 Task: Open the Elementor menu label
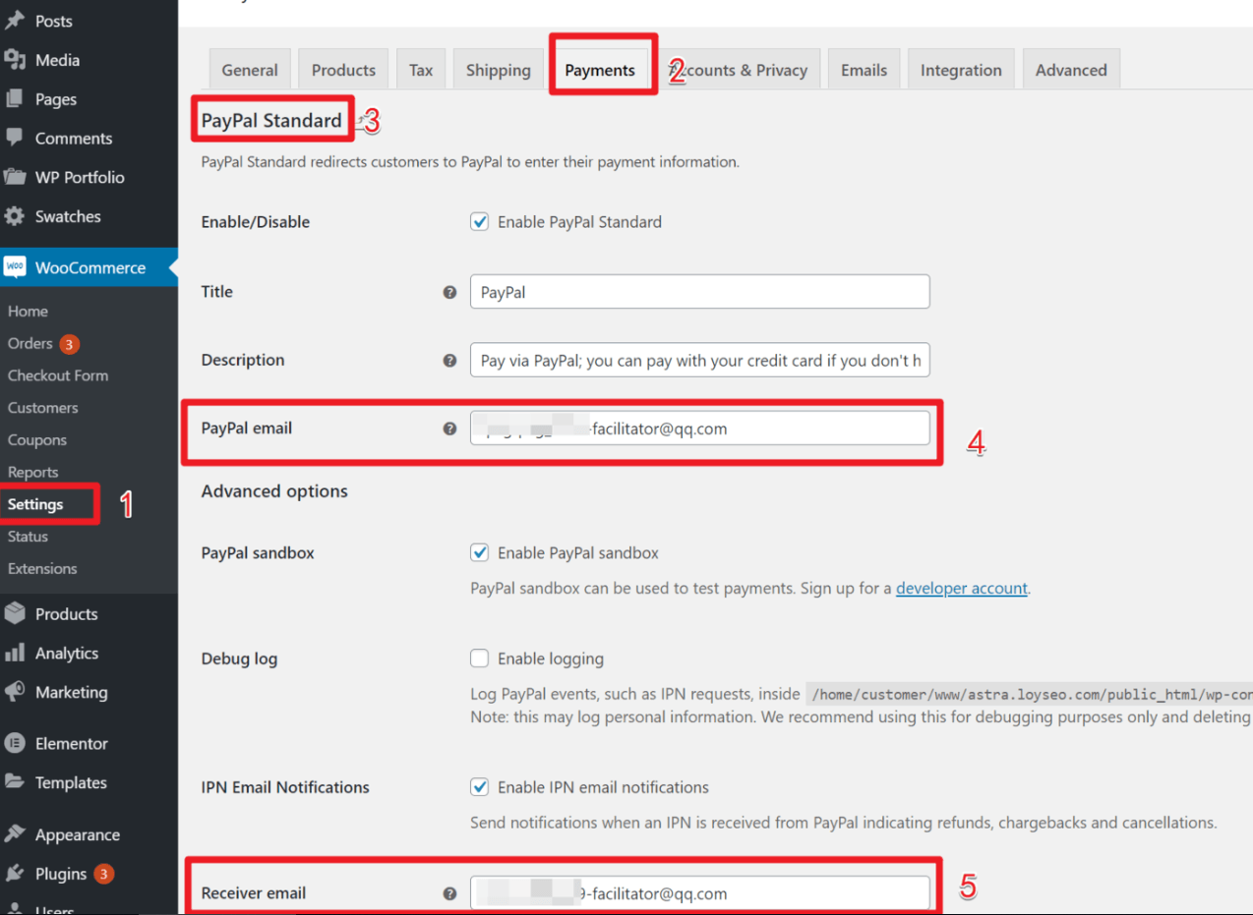72,744
